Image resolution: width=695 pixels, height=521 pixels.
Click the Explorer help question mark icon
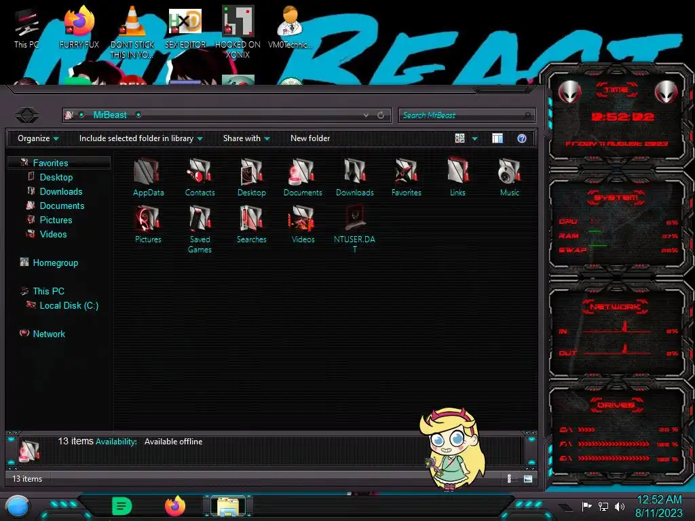tap(522, 138)
